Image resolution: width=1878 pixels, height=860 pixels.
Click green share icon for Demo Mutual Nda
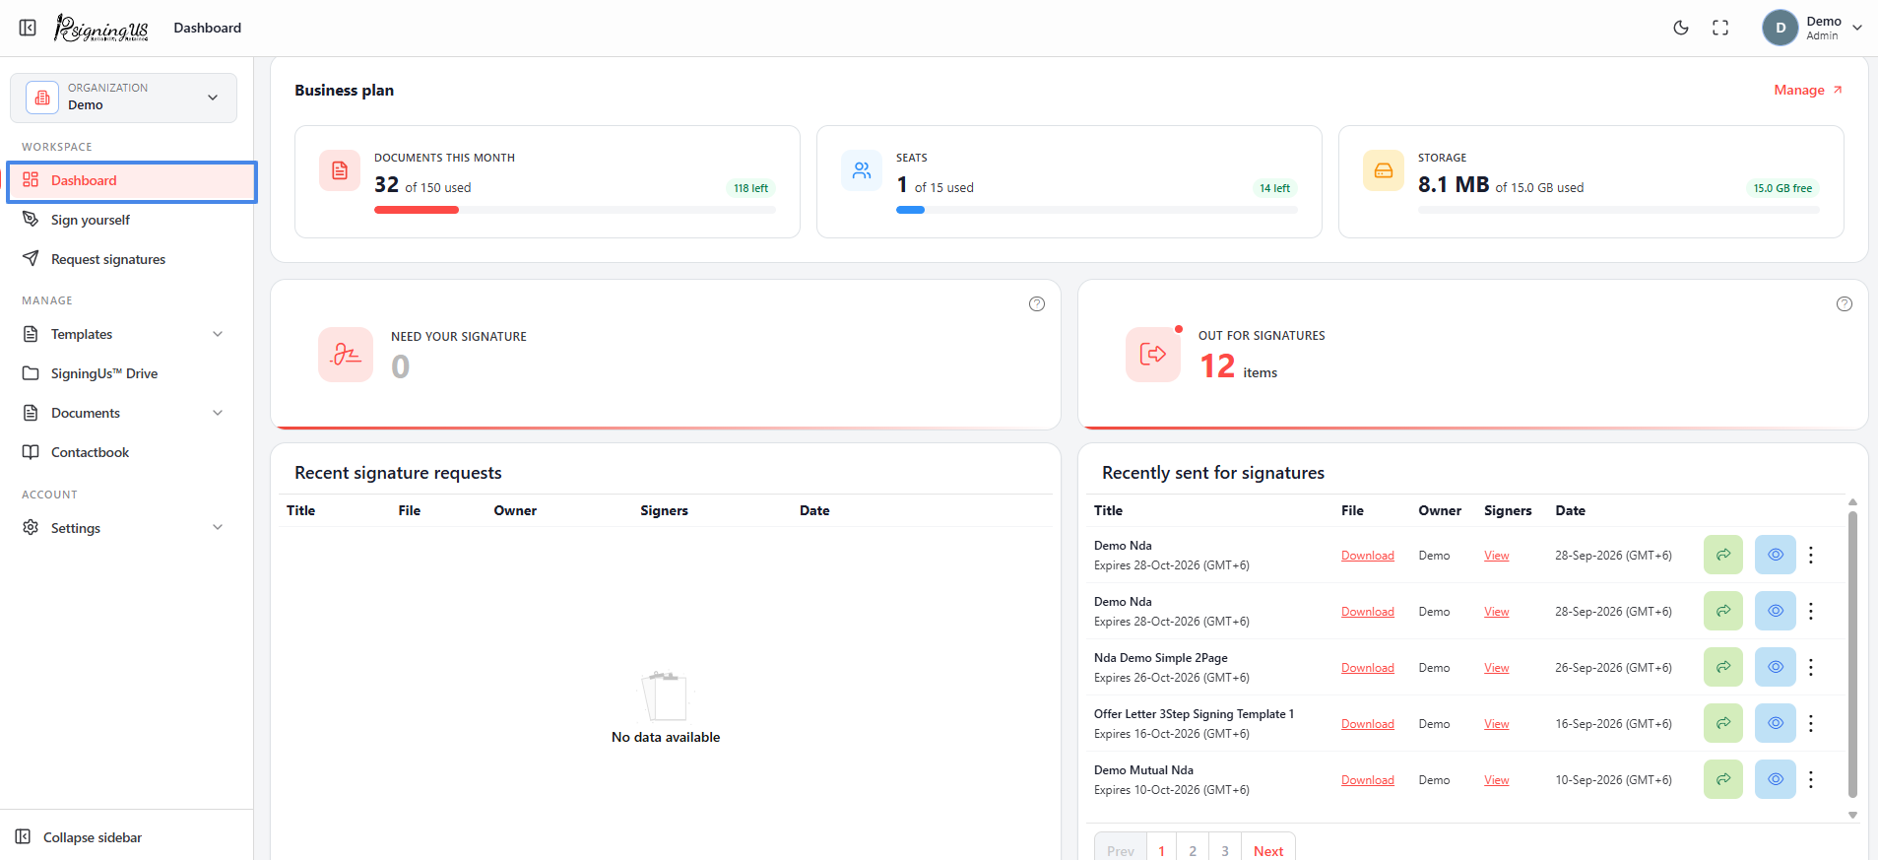[1723, 779]
